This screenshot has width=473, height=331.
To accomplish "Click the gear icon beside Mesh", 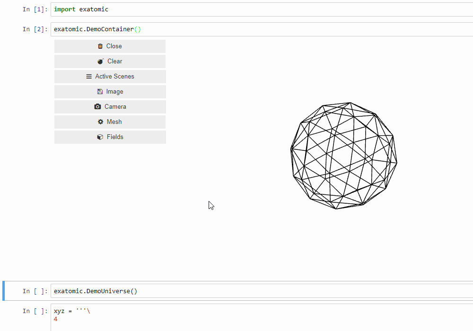I will click(100, 122).
